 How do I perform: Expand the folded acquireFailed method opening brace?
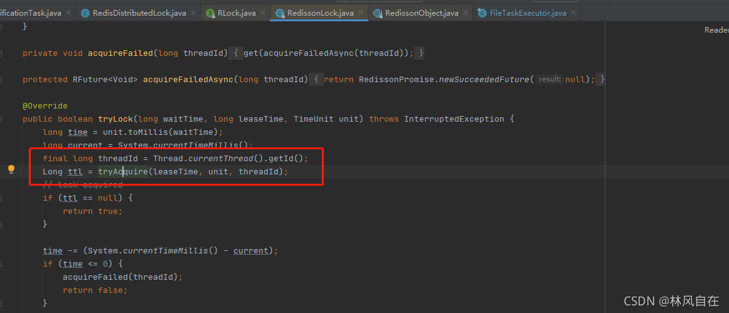point(236,53)
